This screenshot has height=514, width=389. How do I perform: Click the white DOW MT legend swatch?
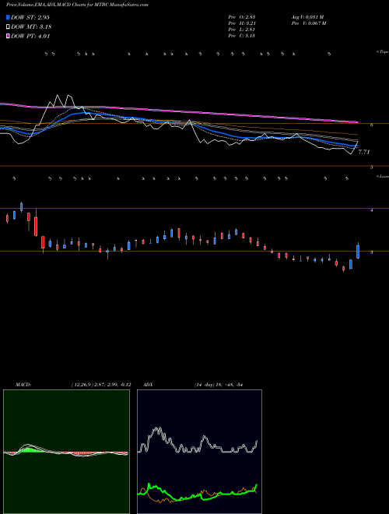(x=9, y=27)
